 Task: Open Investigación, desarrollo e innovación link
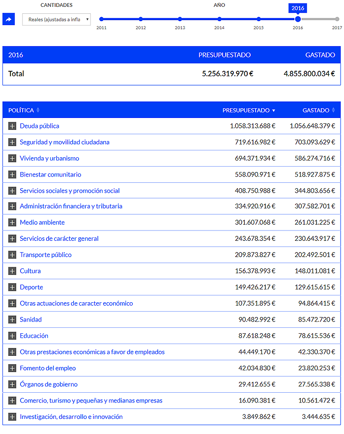71,417
